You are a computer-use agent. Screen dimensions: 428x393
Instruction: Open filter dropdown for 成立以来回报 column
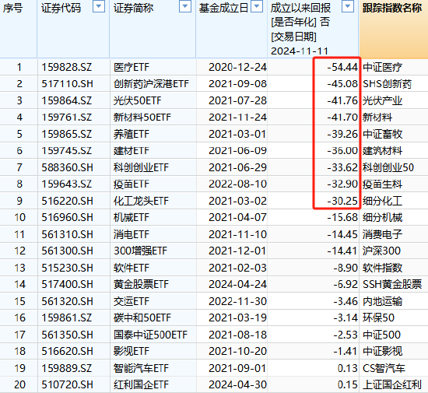(x=348, y=6)
